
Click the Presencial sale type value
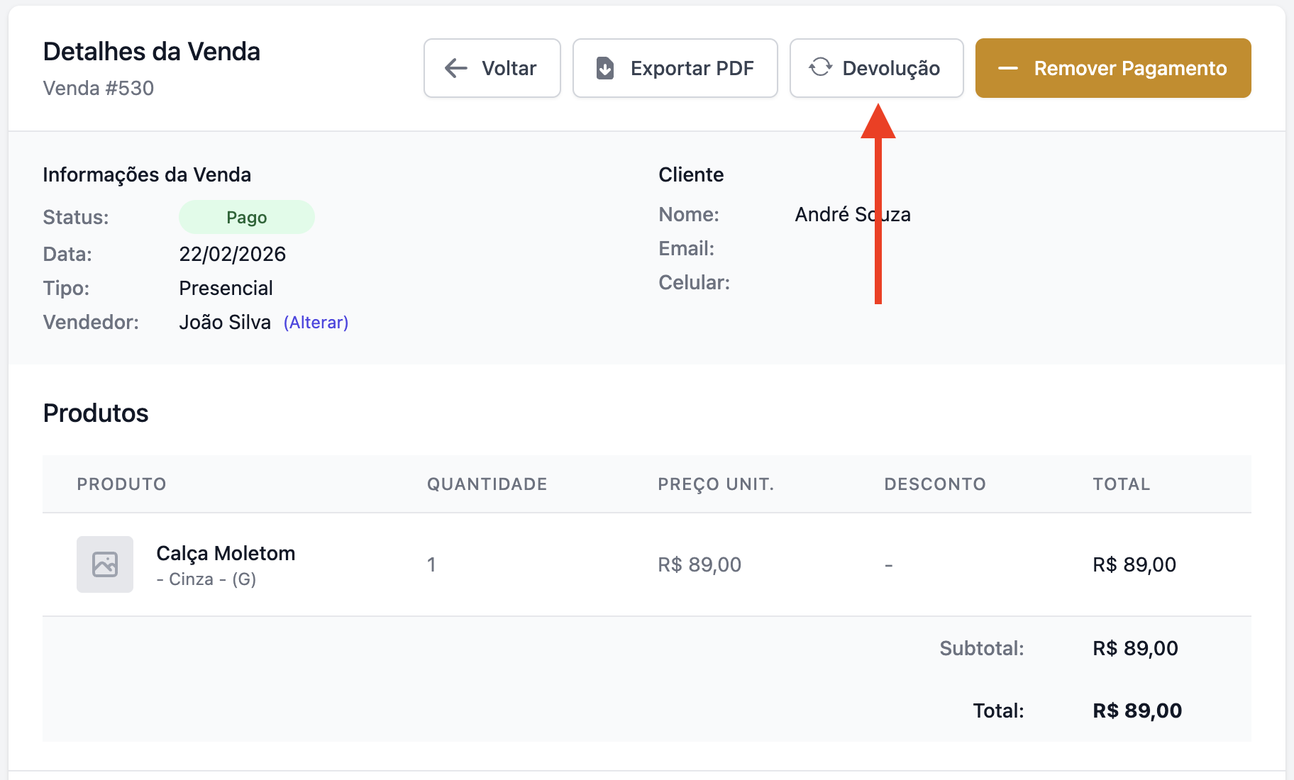point(226,289)
